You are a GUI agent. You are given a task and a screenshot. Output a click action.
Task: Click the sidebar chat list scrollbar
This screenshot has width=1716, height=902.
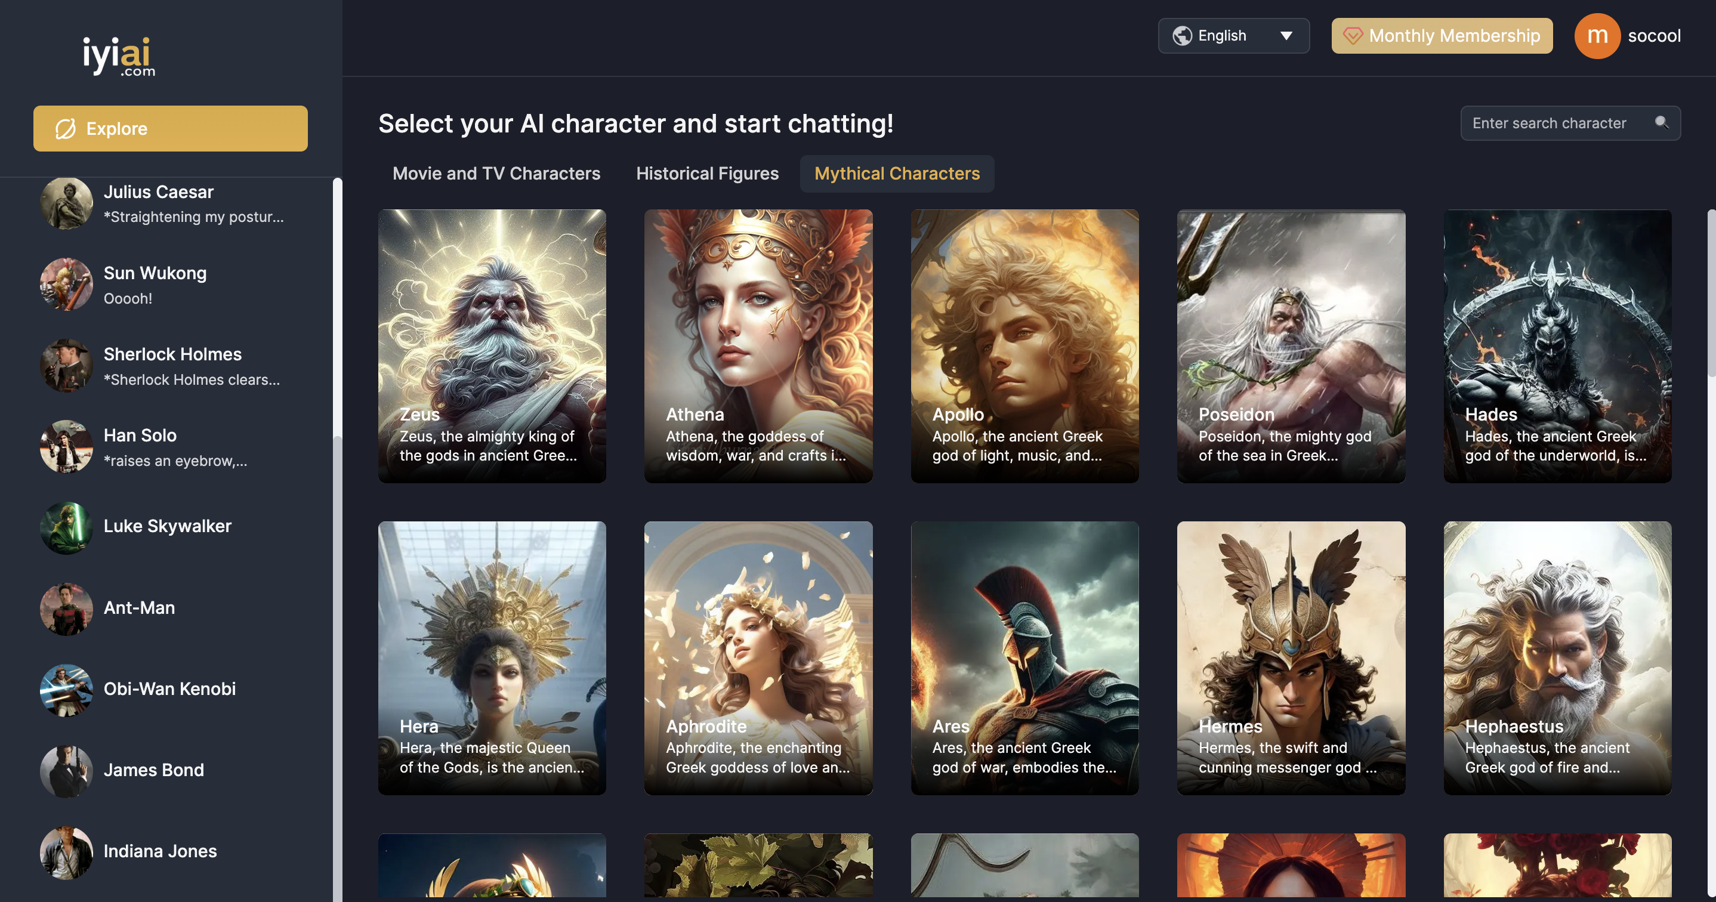337,307
